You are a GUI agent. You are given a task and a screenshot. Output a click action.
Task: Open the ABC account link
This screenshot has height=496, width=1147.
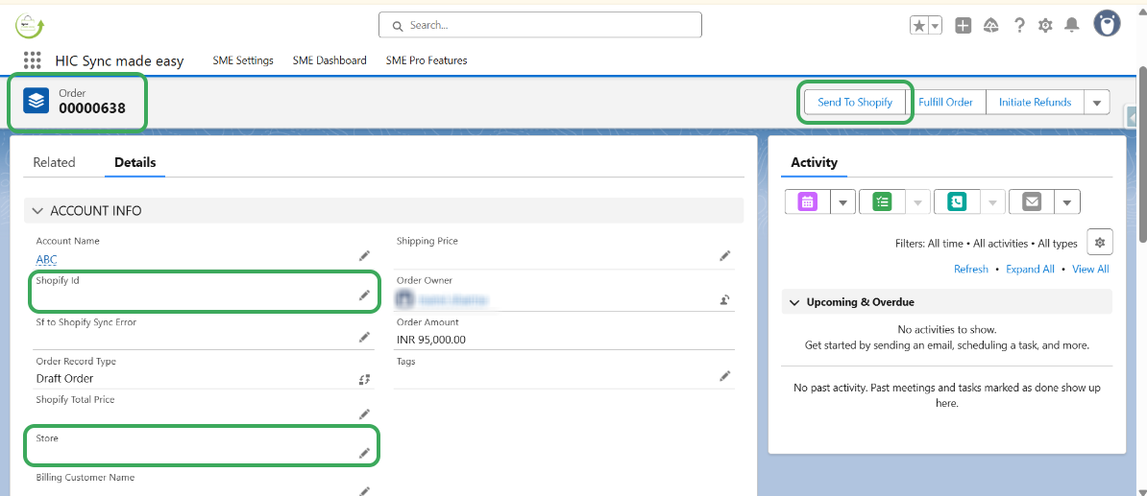click(46, 260)
